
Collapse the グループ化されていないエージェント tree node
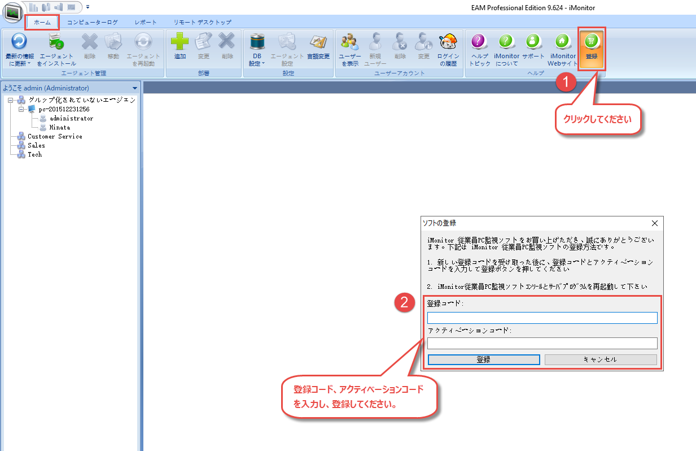point(10,100)
